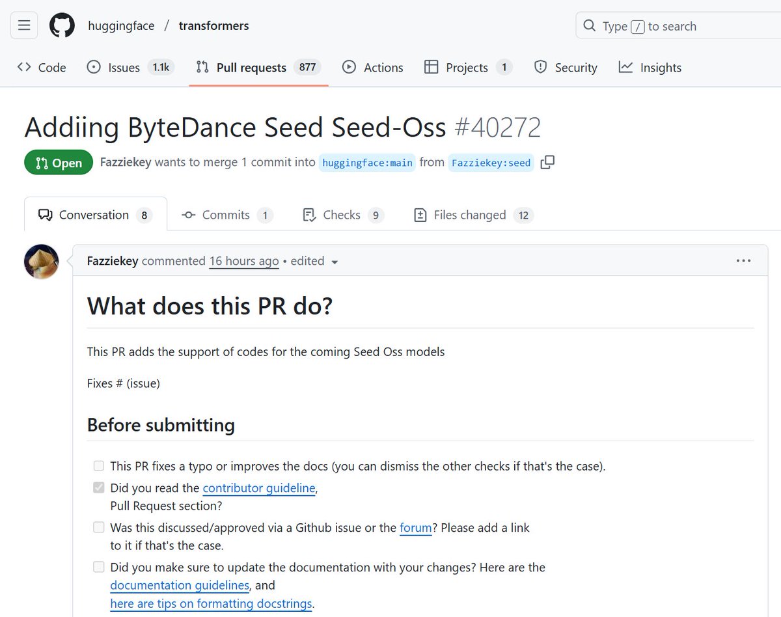Image resolution: width=781 pixels, height=617 pixels.
Task: Click the Open status badge
Action: click(x=58, y=163)
